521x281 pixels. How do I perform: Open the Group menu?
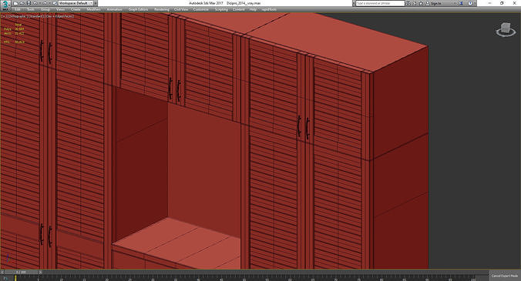[45, 9]
